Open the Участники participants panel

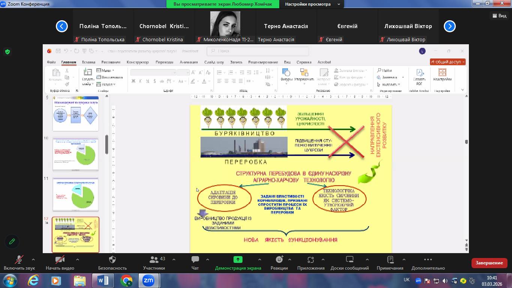click(154, 260)
